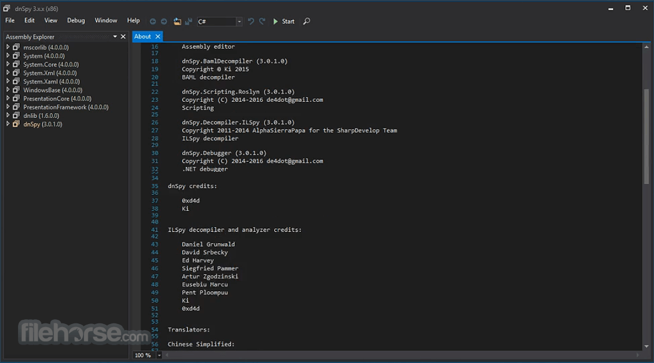The image size is (654, 363).
Task: Click the System assembly icon
Action: click(x=16, y=55)
